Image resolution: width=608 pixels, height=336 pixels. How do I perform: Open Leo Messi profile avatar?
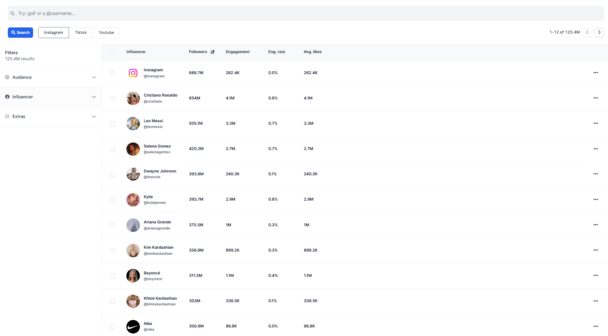click(x=133, y=124)
